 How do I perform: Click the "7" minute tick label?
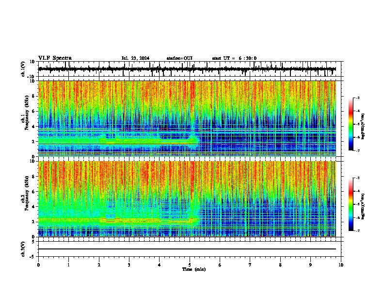(250, 265)
